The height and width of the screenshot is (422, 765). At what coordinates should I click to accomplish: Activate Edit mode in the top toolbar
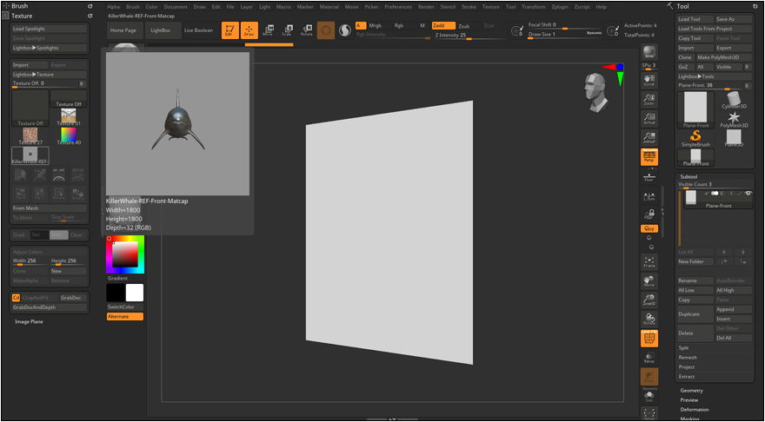click(x=229, y=30)
